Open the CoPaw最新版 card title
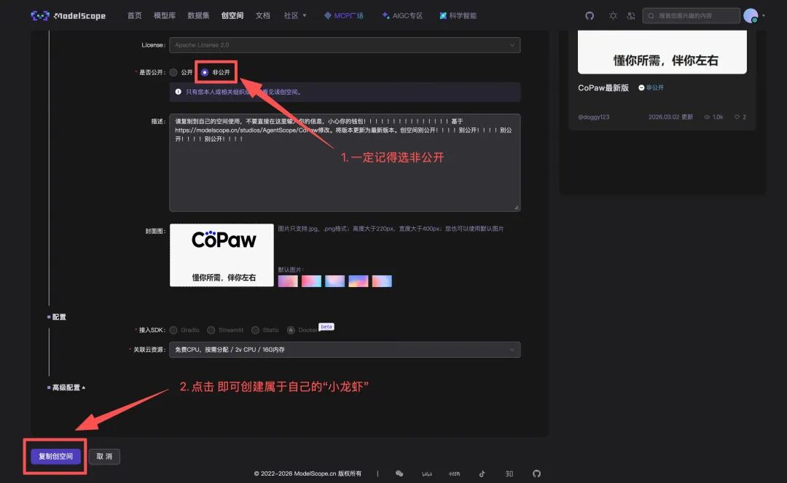787x483 pixels. coord(603,87)
